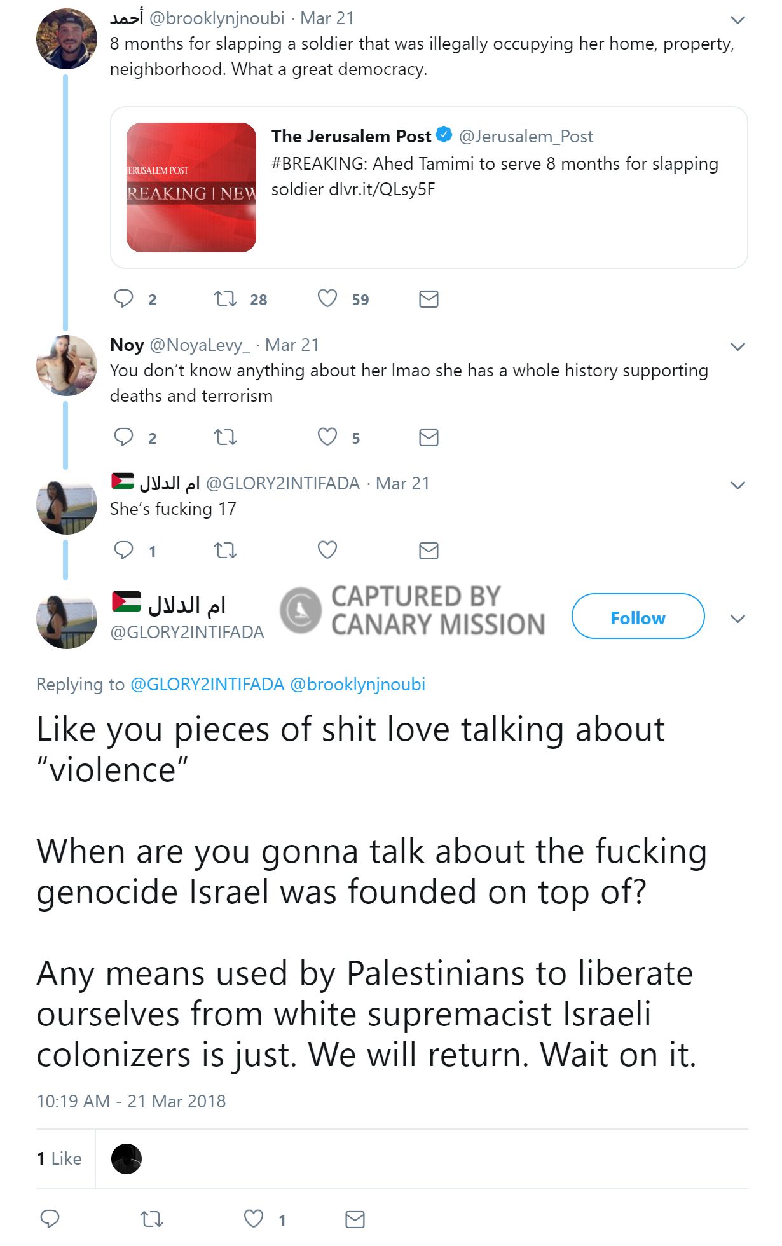Open the Jerusalem Post breaking news thumbnail
Screen dimensions: 782x1246
coord(191,188)
